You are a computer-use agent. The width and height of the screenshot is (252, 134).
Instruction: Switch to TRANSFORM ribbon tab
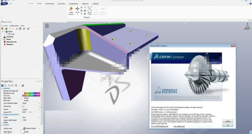[49, 4]
